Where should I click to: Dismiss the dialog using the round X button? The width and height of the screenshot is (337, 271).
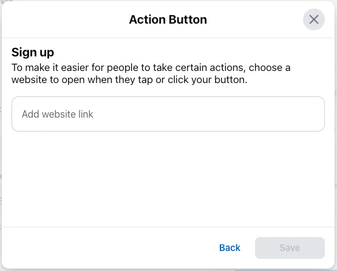point(313,19)
